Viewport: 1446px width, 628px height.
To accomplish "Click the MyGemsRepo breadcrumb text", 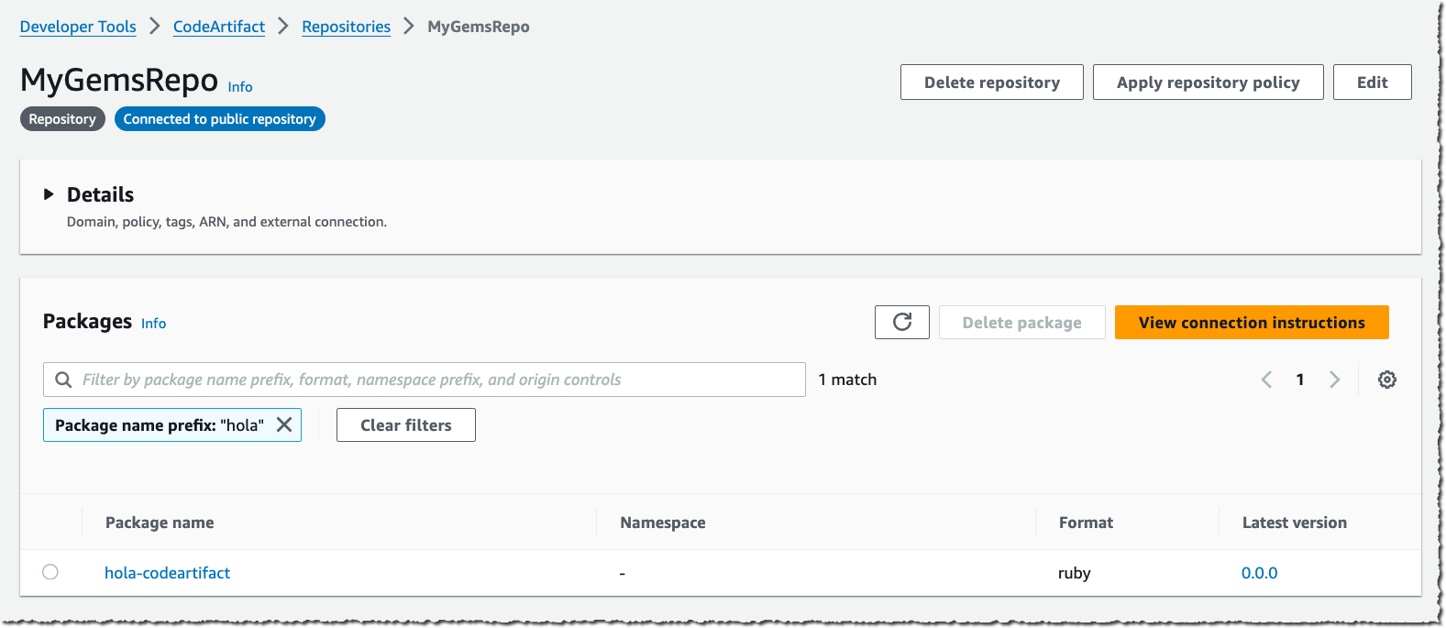I will tap(479, 27).
